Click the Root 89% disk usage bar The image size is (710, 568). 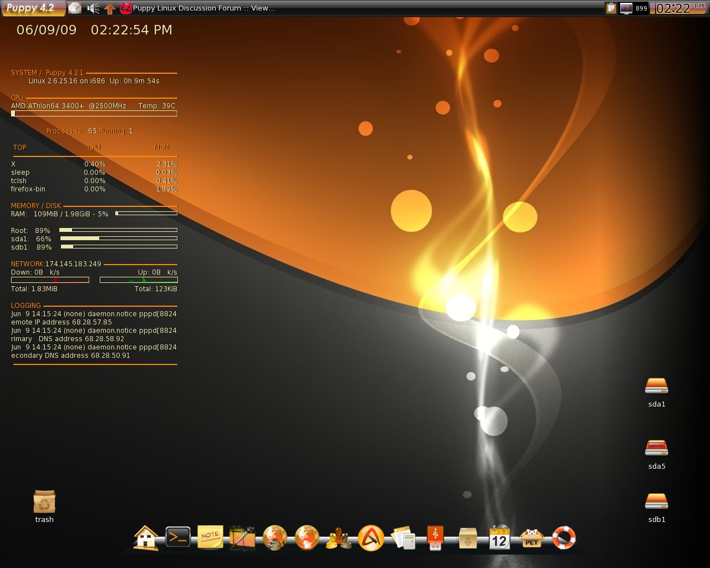click(119, 230)
